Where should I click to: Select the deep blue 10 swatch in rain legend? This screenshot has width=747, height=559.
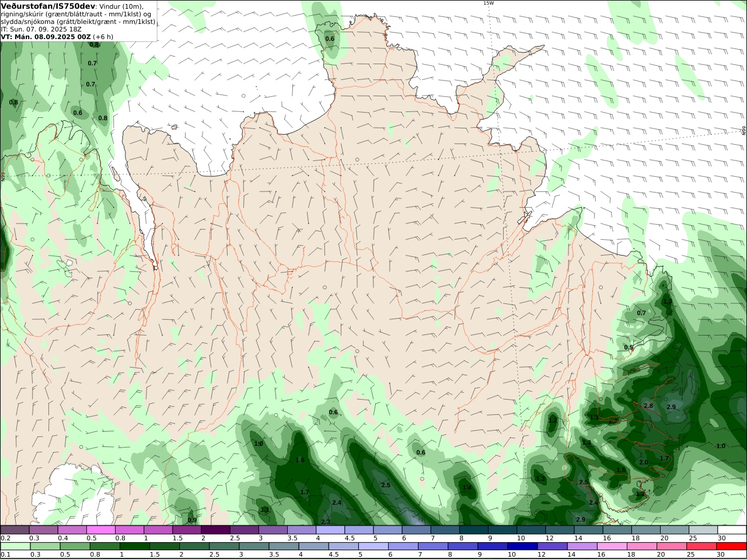(522, 546)
